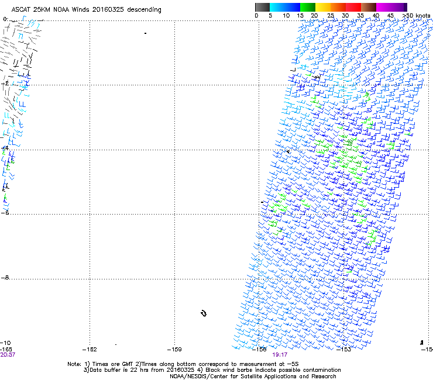Select the orange 25-30 knots legend segment

coord(338,7)
